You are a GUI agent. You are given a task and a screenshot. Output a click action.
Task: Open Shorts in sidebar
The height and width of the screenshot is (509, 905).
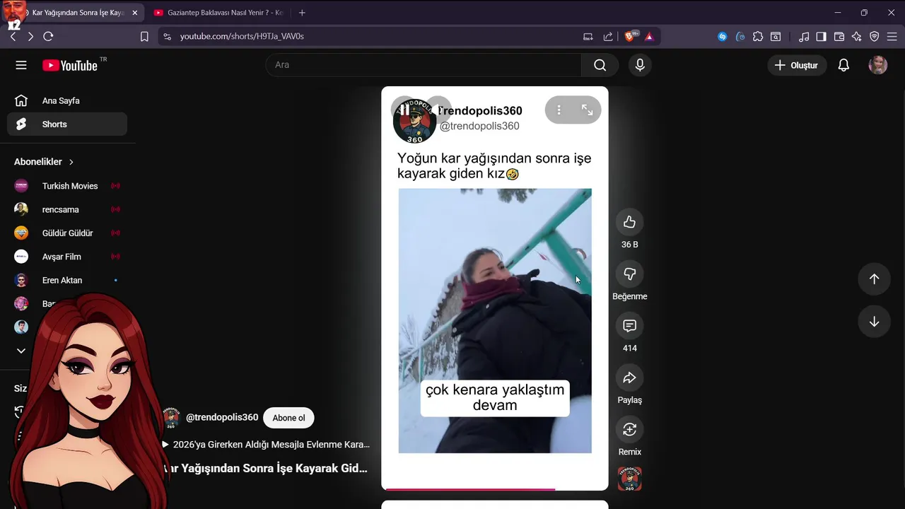(67, 124)
